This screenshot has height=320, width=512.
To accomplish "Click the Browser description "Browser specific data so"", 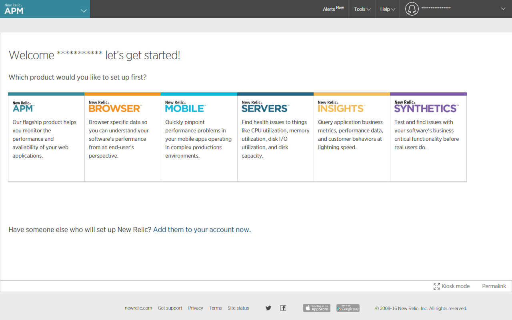I will coord(119,139).
